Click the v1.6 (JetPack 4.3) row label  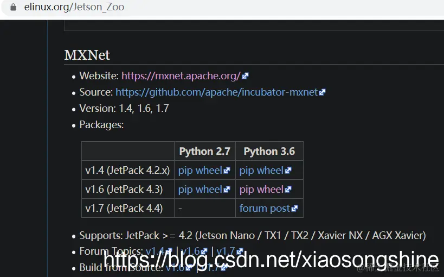124,190
